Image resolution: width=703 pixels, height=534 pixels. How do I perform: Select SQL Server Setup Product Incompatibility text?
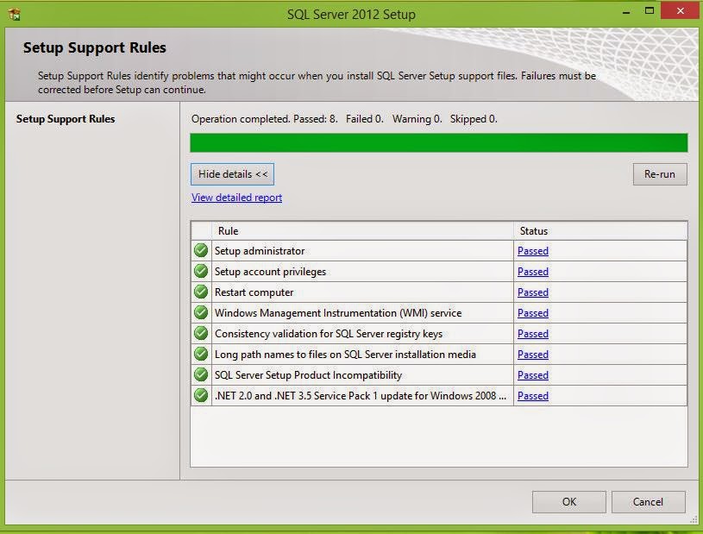[x=309, y=374]
